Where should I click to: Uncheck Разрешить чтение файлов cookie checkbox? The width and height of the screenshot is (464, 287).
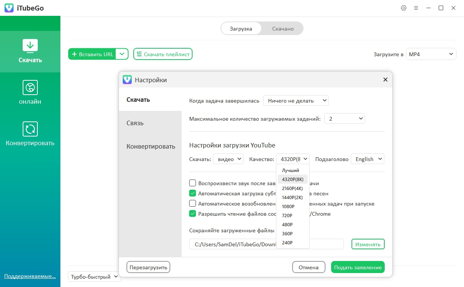tap(193, 214)
